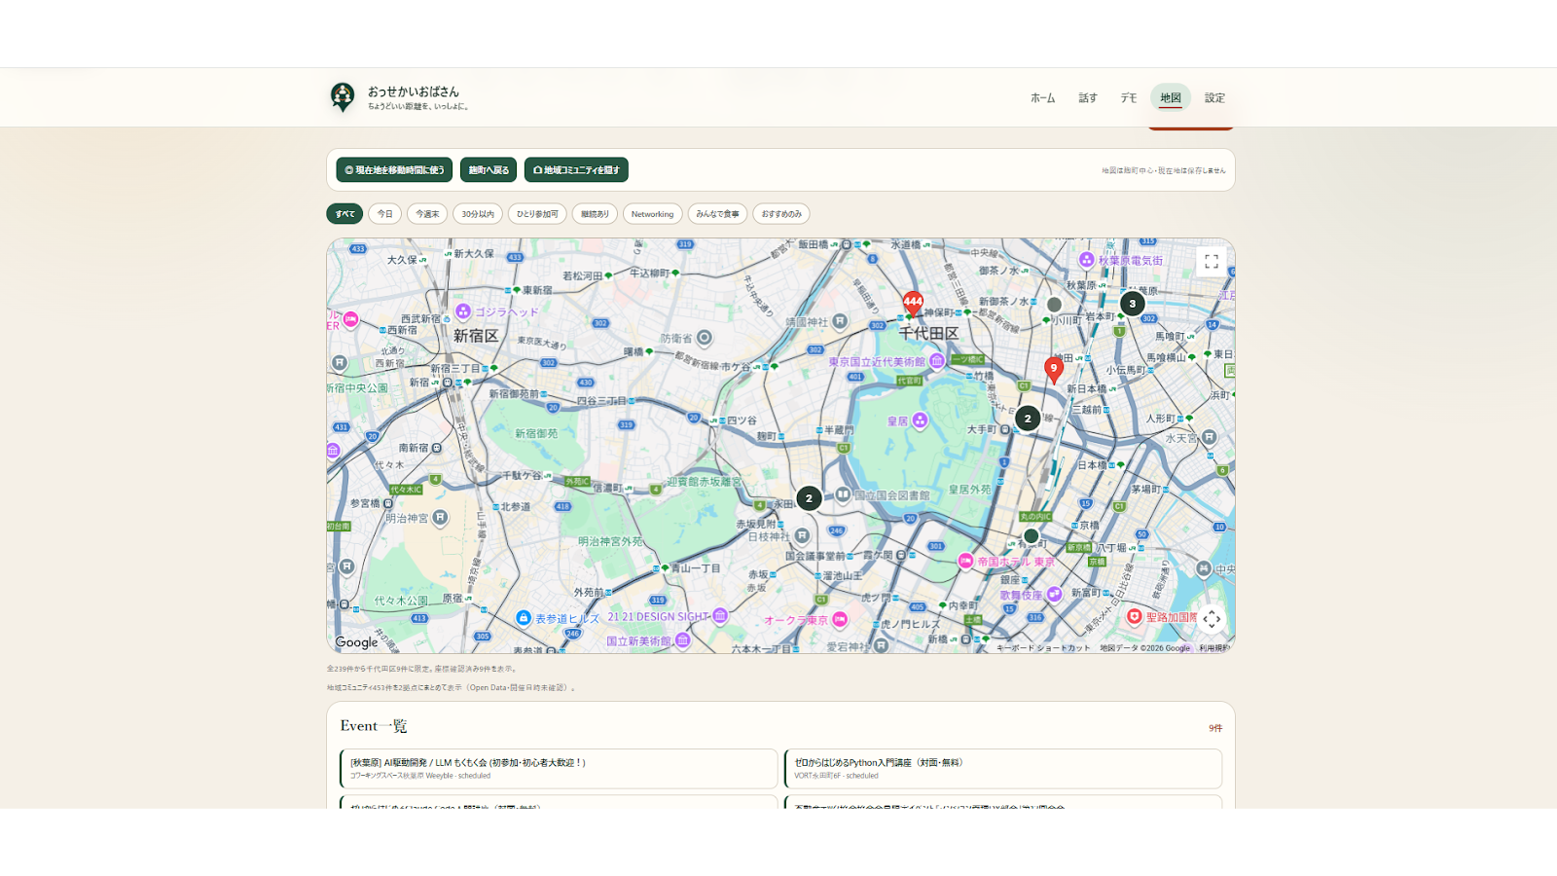Toggle the Networking filter chip
This screenshot has width=1557, height=876.
pos(652,214)
